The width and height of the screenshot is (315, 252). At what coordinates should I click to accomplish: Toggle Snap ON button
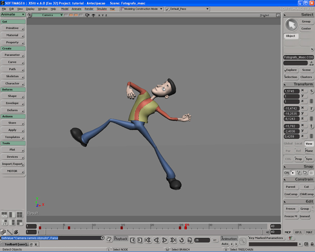(x=286, y=173)
